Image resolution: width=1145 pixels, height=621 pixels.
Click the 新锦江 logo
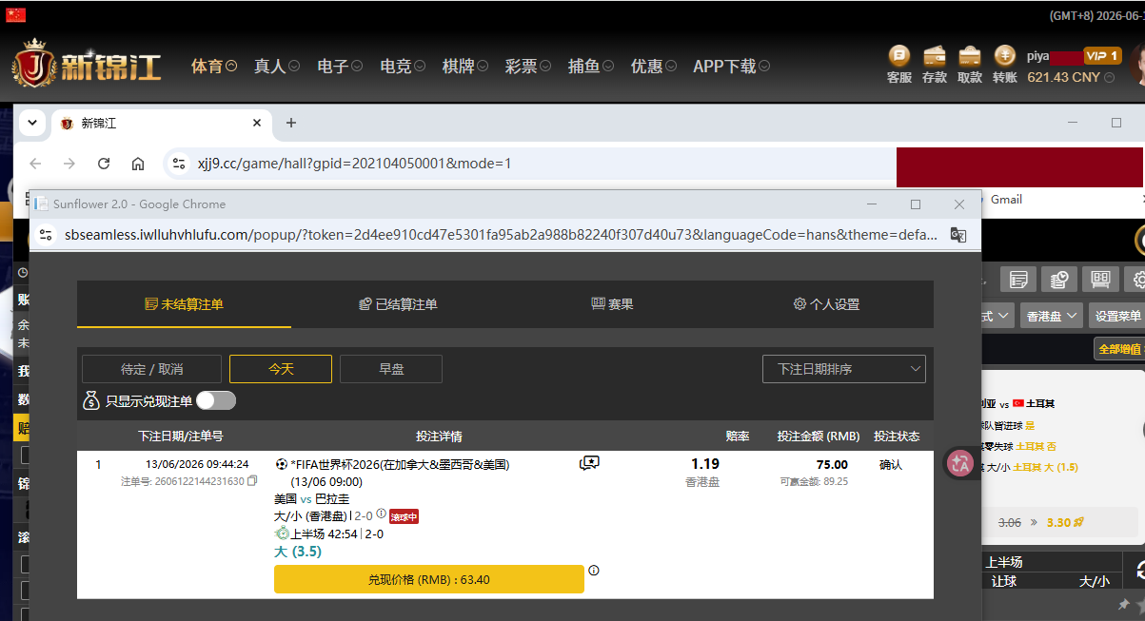point(87,65)
